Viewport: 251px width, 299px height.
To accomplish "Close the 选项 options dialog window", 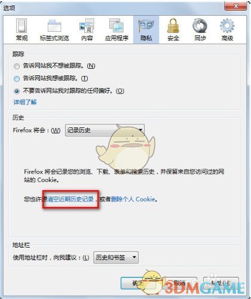I will pyautogui.click(x=236, y=6).
